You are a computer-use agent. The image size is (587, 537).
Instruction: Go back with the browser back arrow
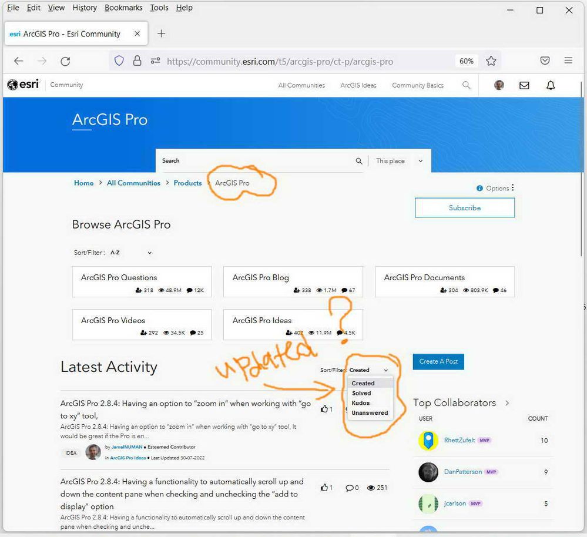[18, 61]
